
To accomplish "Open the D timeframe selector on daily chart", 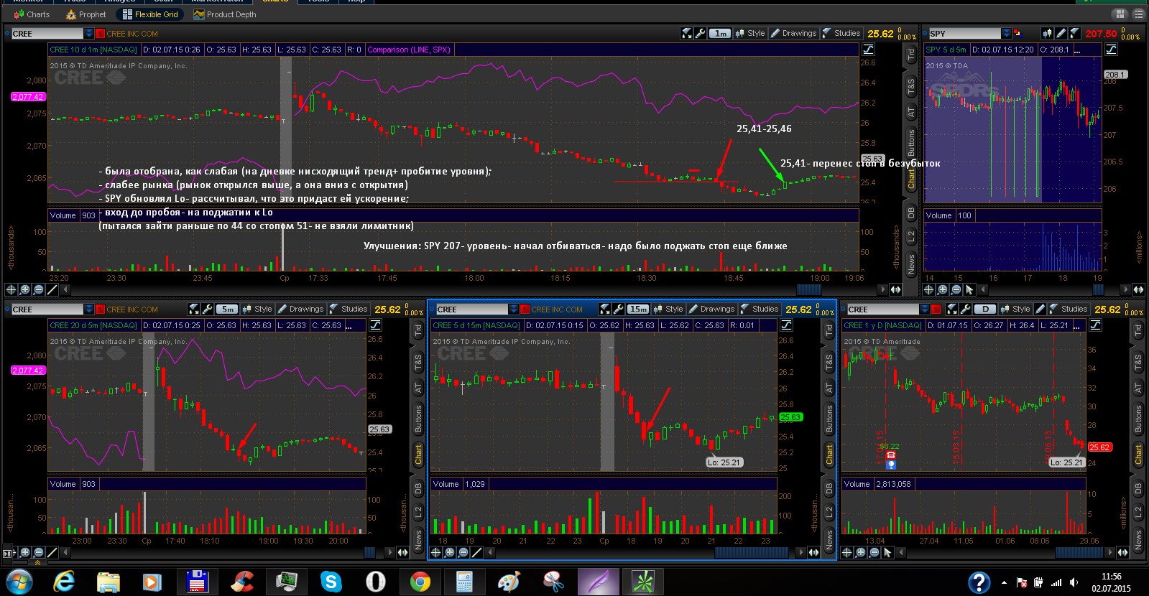I will click(x=984, y=309).
